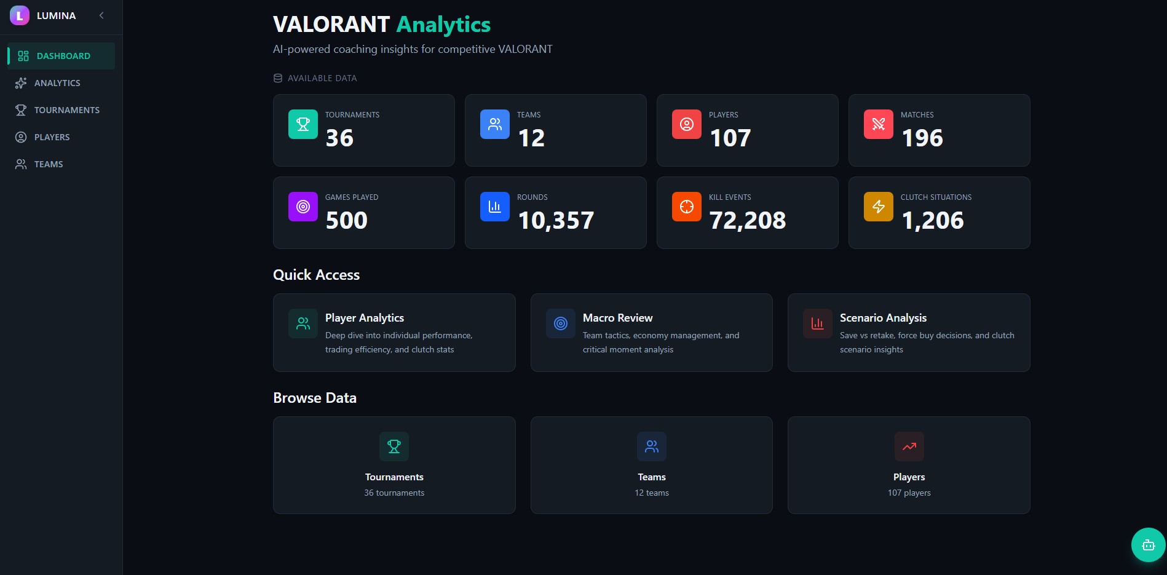Click the Player Analytics users icon
Screen dimensions: 1167x575
click(303, 323)
